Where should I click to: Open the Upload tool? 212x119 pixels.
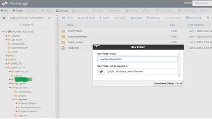[62, 10]
